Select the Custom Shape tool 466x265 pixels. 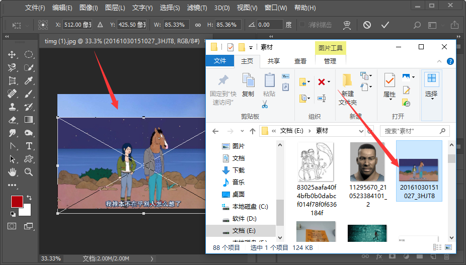coord(29,159)
